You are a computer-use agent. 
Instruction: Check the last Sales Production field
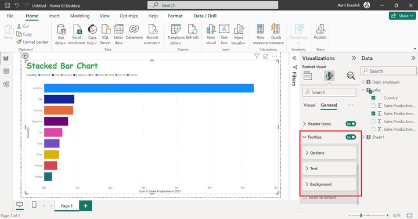373,129
